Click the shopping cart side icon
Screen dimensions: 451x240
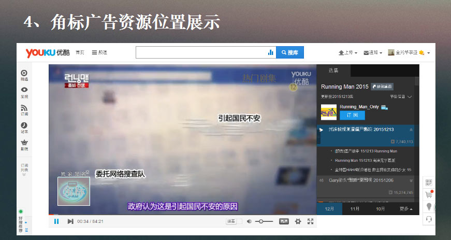tap(428, 195)
